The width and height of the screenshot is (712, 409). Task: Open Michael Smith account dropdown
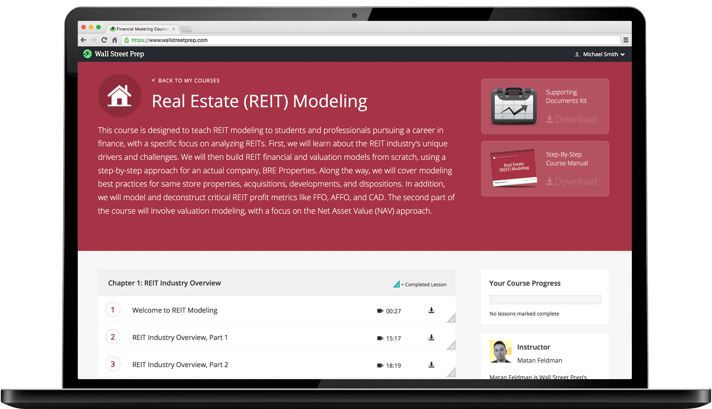600,54
